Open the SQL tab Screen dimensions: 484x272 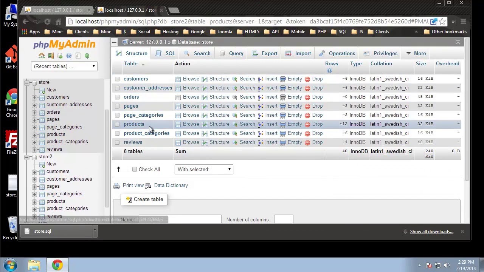click(x=166, y=54)
